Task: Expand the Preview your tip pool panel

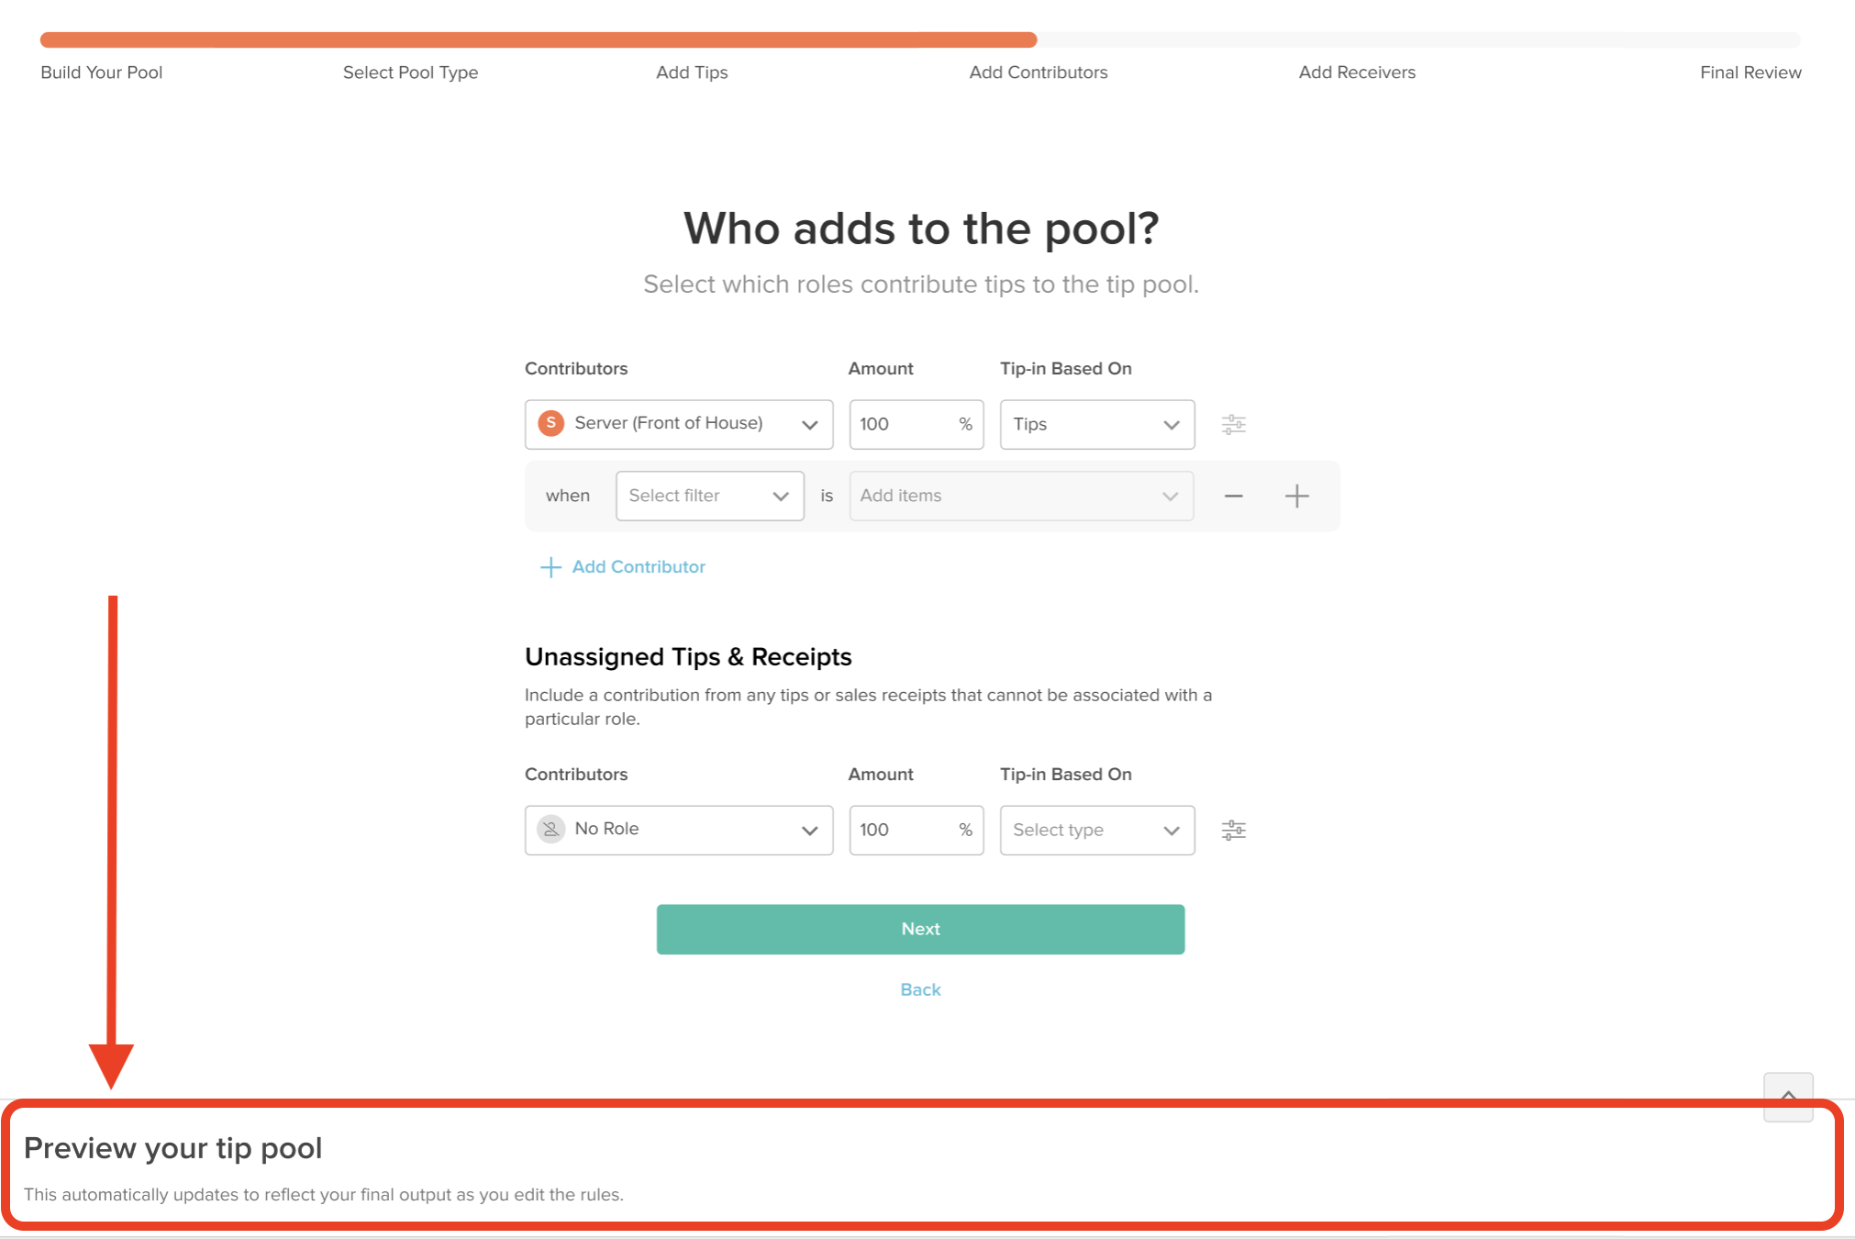Action: pos(1787,1097)
